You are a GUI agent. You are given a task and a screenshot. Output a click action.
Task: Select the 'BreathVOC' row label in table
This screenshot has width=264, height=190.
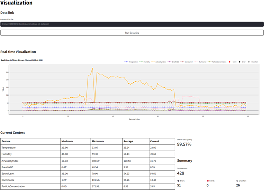coord(7,167)
